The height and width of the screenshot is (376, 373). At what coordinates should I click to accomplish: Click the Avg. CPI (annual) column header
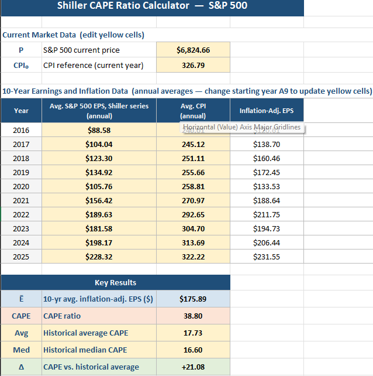tap(193, 111)
